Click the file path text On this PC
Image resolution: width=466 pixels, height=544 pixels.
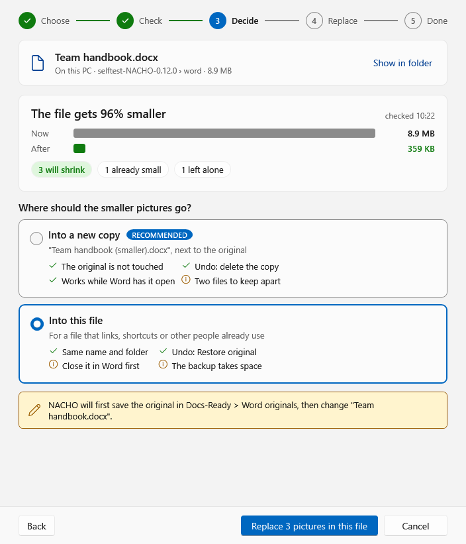tap(143, 71)
